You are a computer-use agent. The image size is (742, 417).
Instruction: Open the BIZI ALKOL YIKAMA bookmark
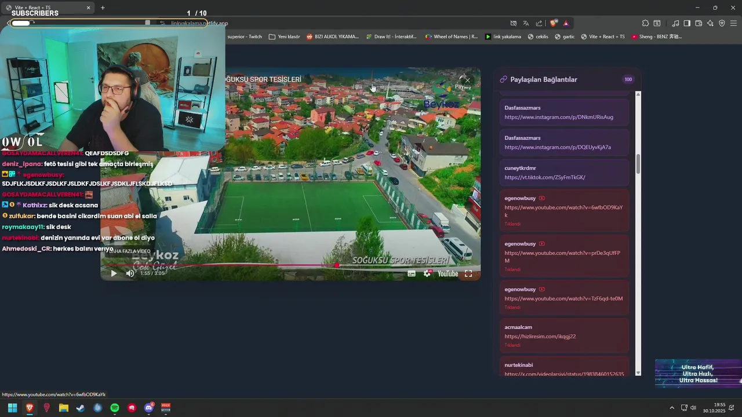[332, 36]
